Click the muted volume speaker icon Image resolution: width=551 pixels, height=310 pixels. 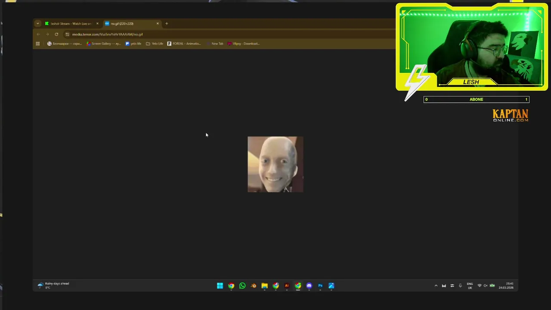[x=486, y=285]
